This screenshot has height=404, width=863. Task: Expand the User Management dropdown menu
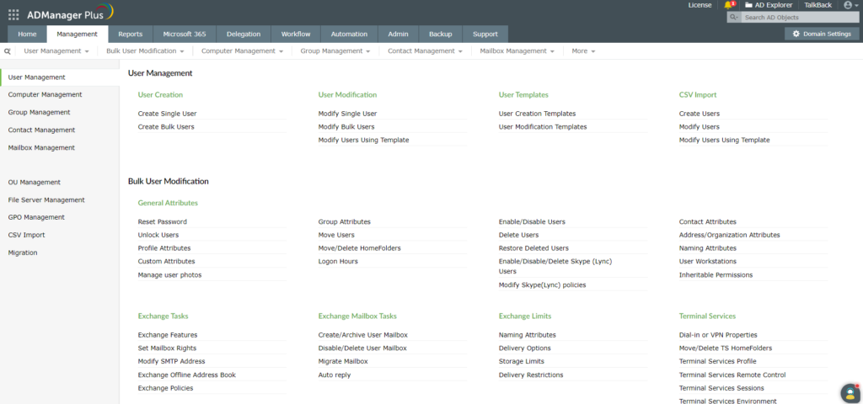point(56,51)
